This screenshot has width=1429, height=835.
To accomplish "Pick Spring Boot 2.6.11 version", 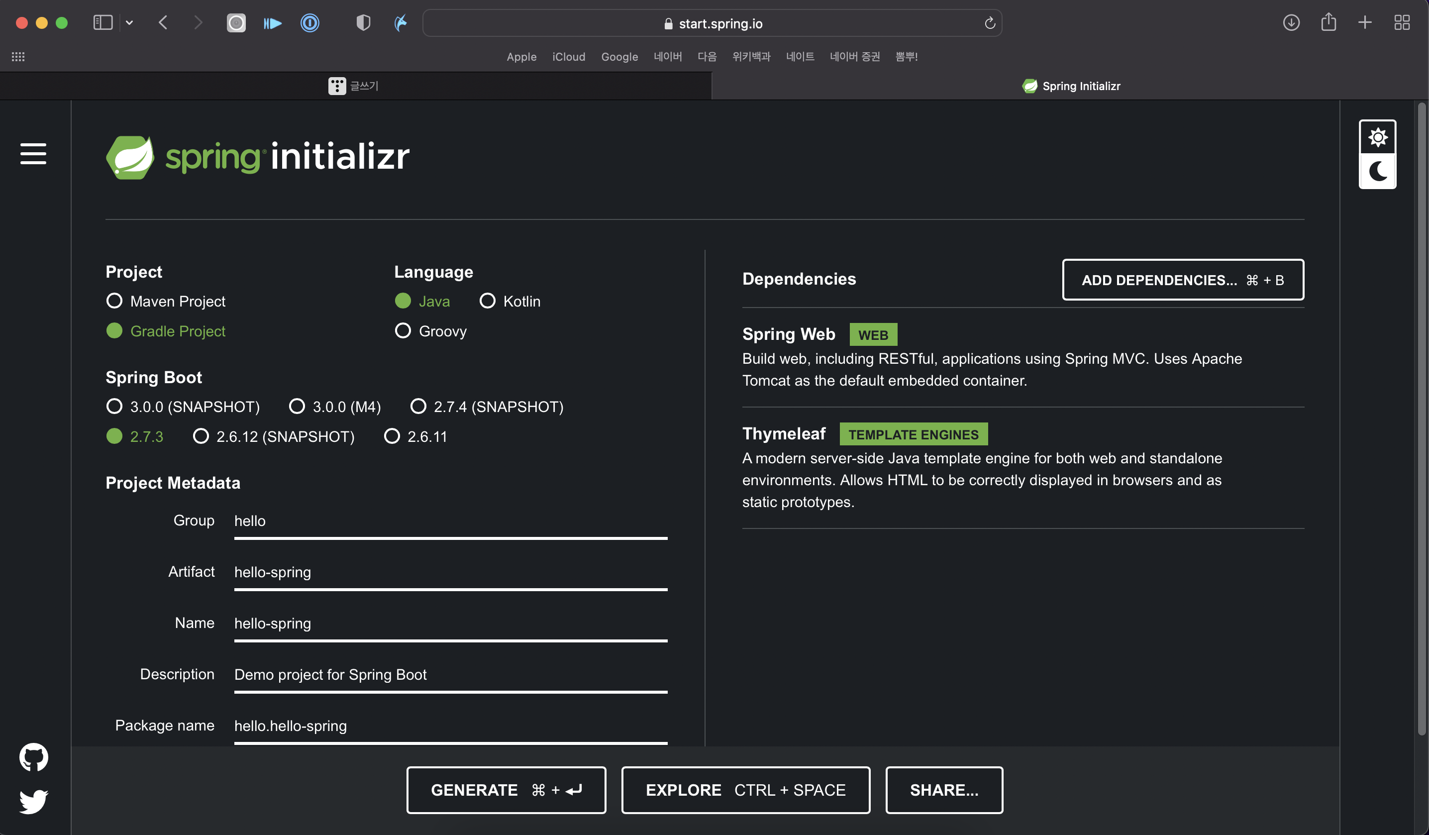I will (x=392, y=436).
